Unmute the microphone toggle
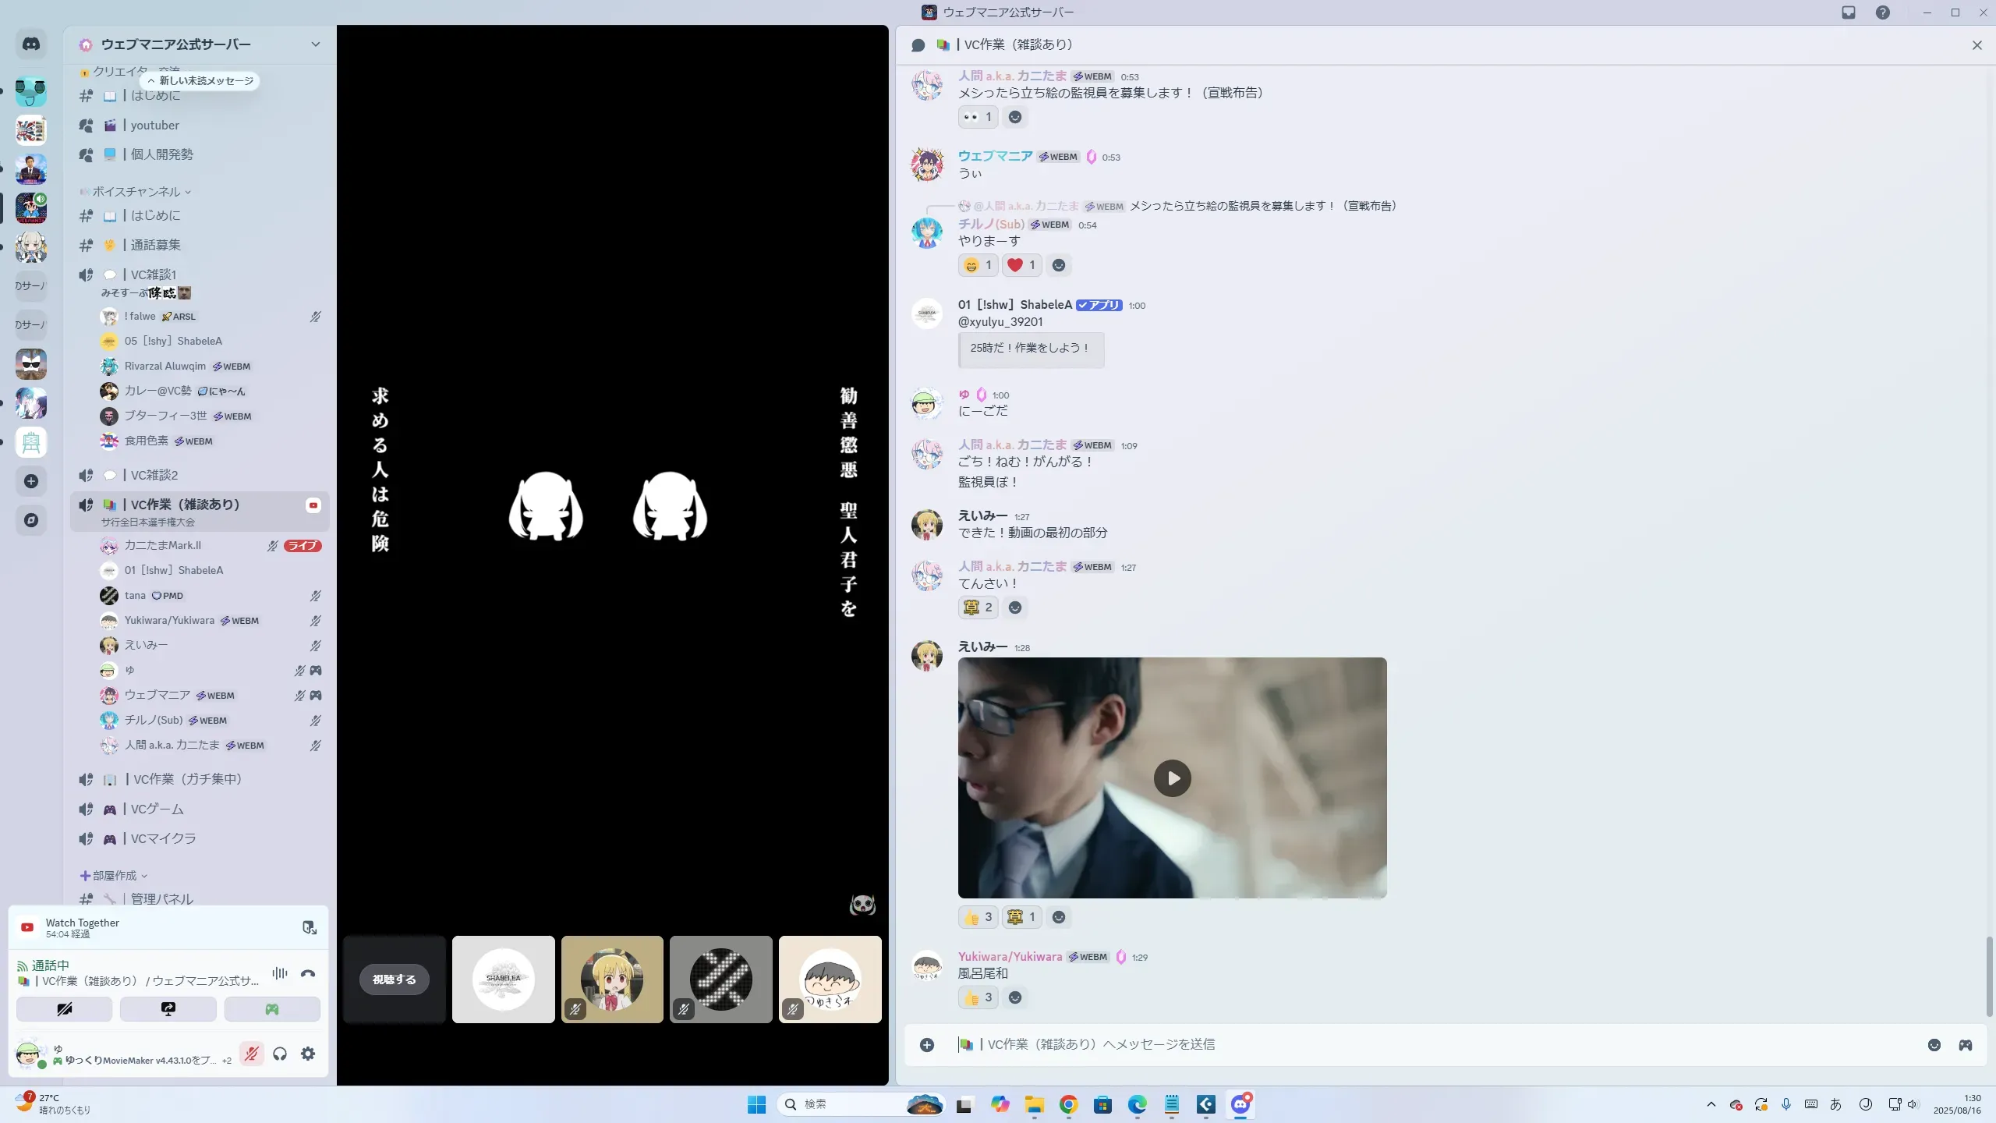The height and width of the screenshot is (1123, 1996). click(x=251, y=1054)
